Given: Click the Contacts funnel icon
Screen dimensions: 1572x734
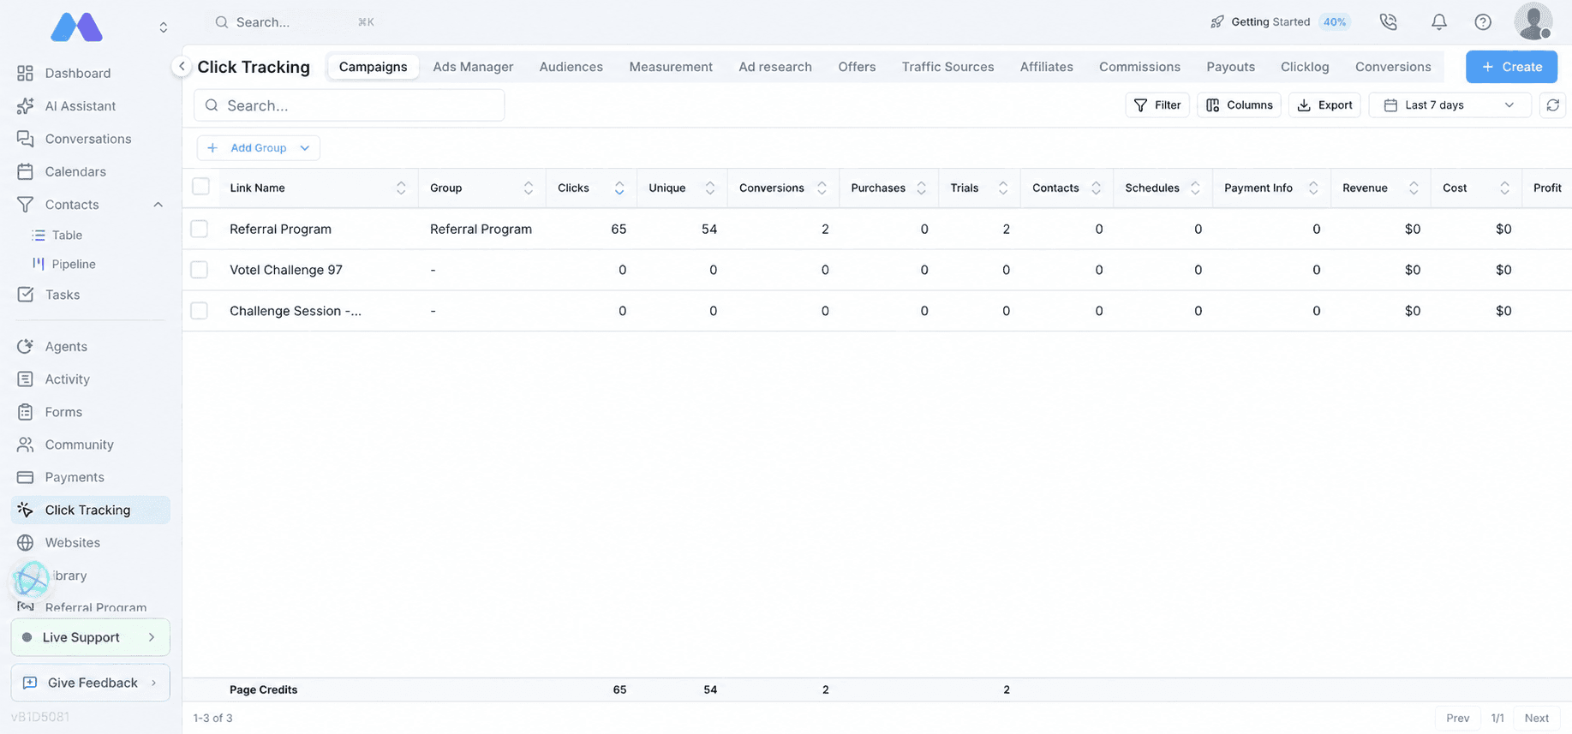Looking at the screenshot, I should point(26,205).
